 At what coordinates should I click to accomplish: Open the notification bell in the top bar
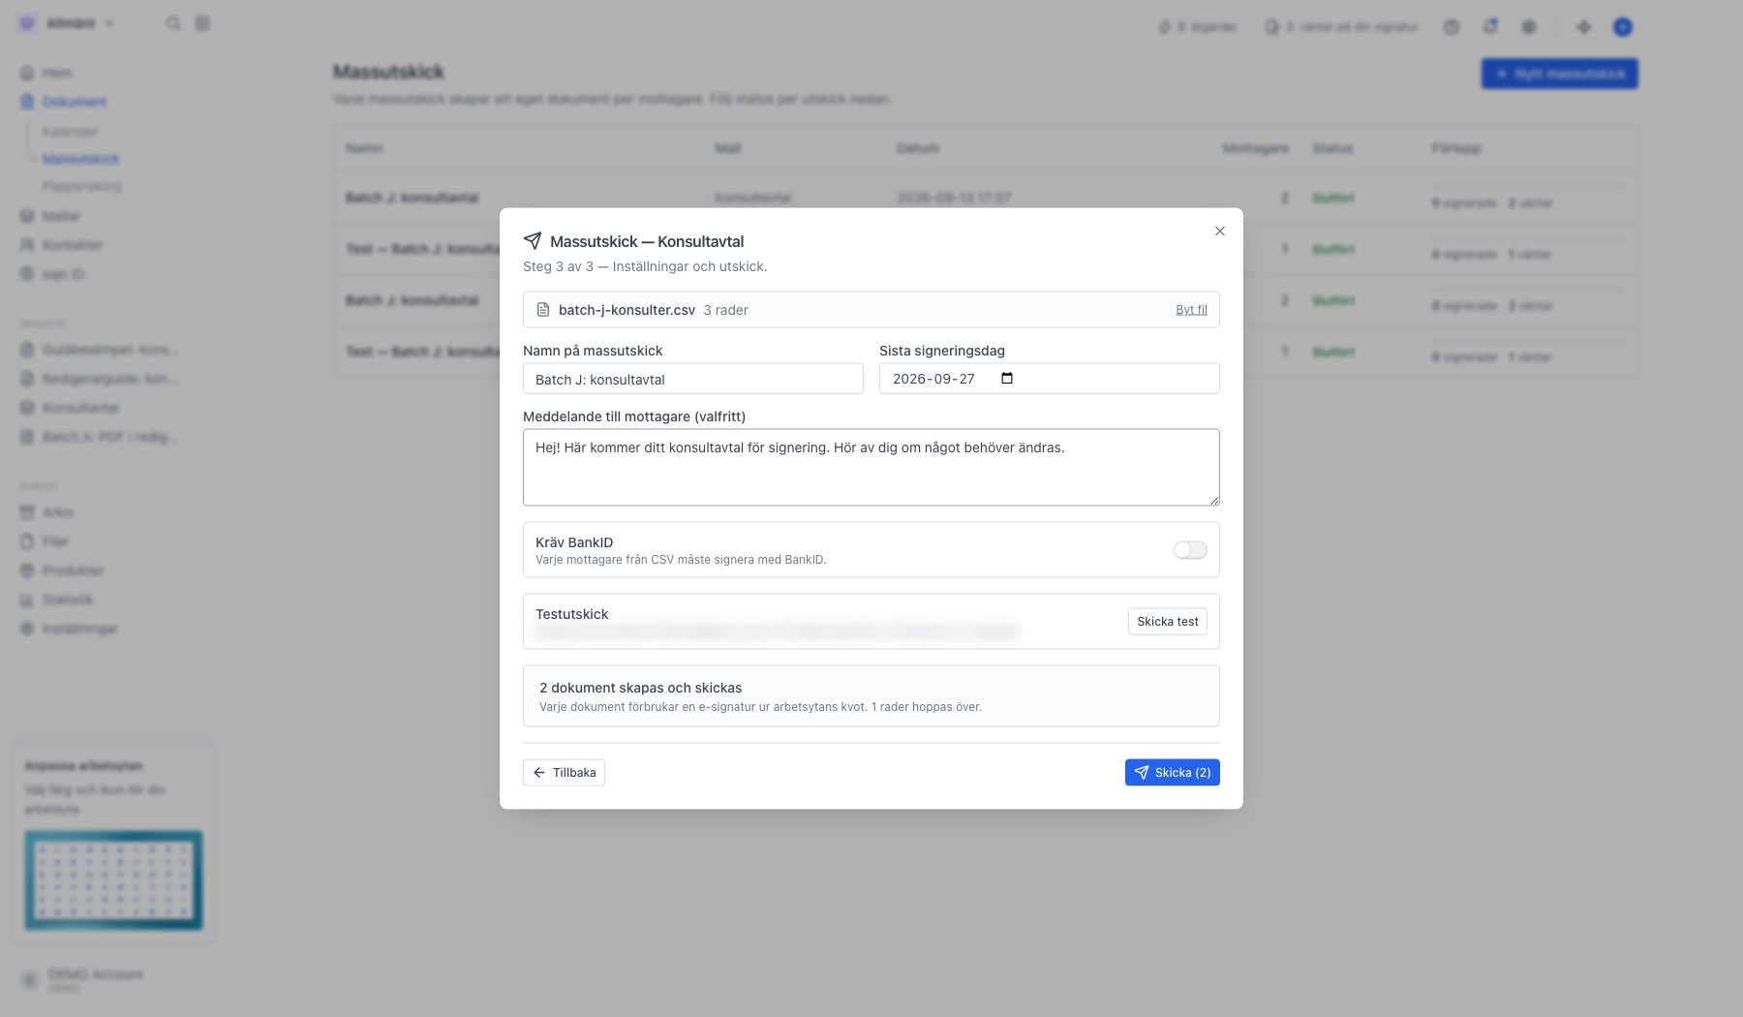click(x=1490, y=27)
